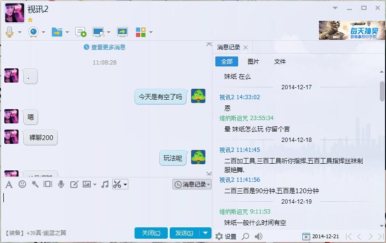Select the 消息记录 panel tab

229,47
